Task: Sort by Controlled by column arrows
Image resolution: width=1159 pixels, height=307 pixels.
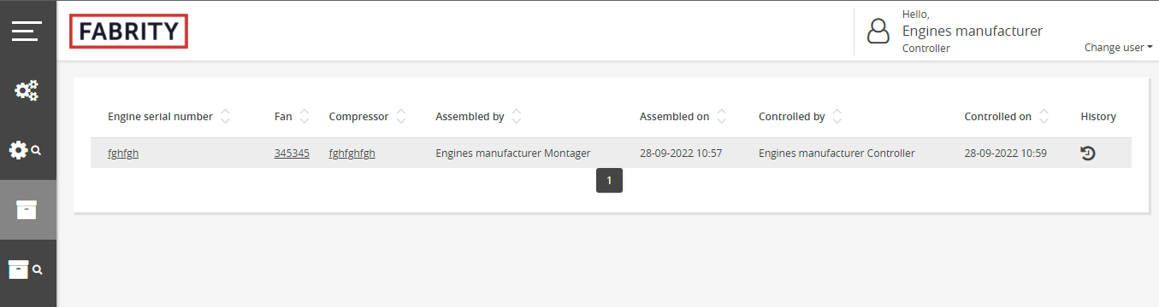Action: pos(837,117)
